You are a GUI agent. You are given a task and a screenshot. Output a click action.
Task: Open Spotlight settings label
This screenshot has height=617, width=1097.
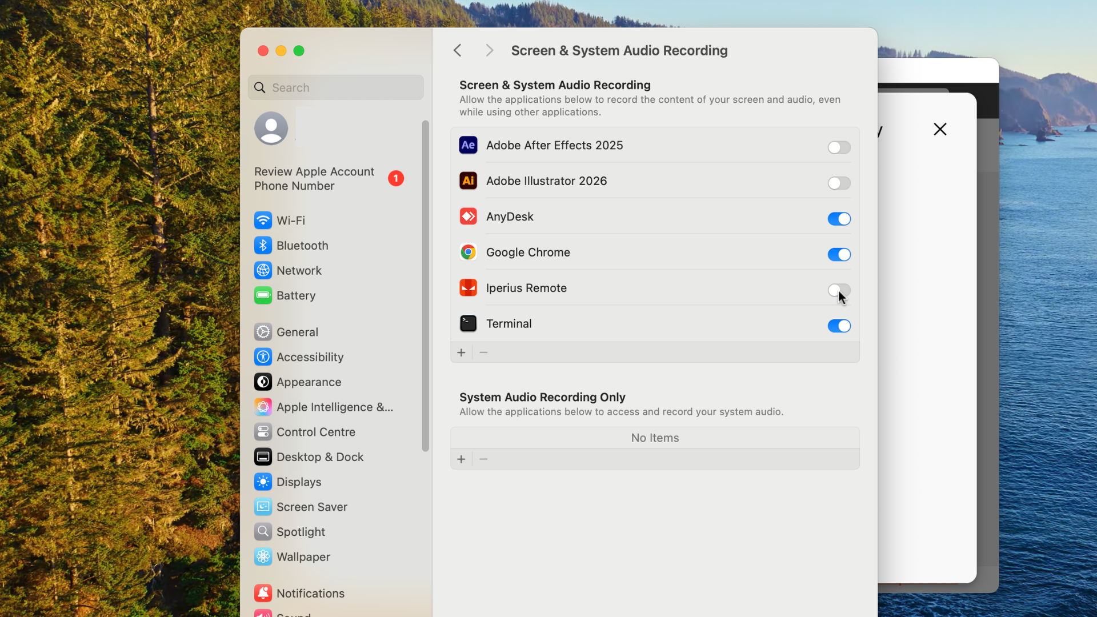click(301, 532)
